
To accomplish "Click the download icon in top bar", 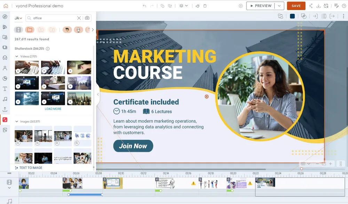I will point(318,6).
